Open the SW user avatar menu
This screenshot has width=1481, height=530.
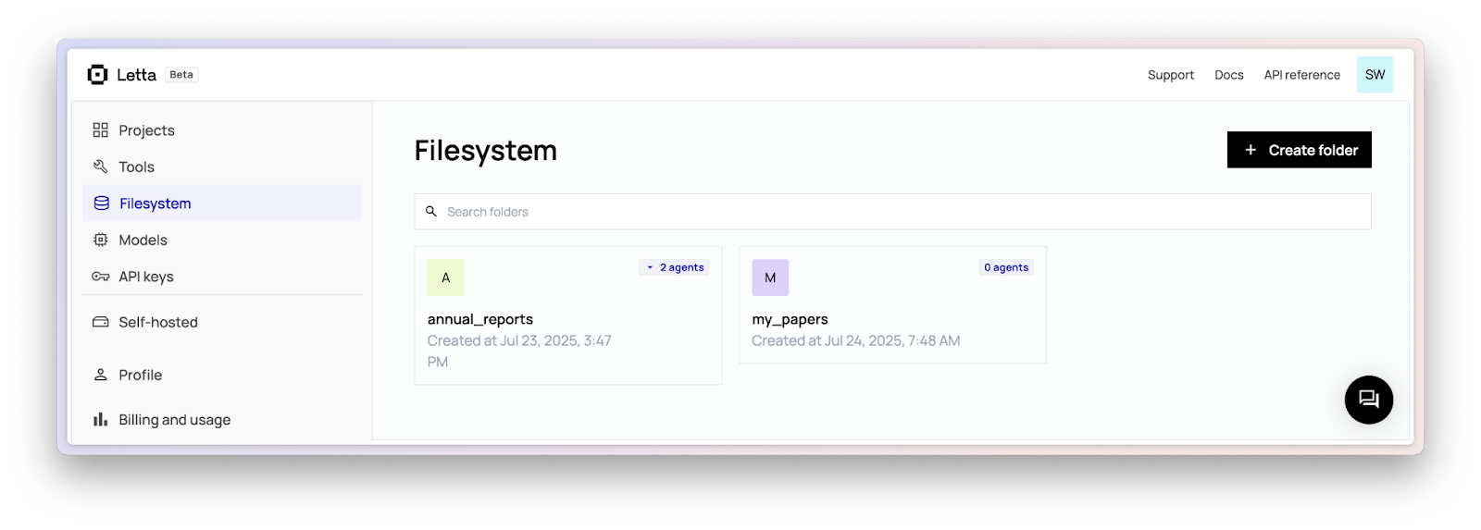point(1375,75)
